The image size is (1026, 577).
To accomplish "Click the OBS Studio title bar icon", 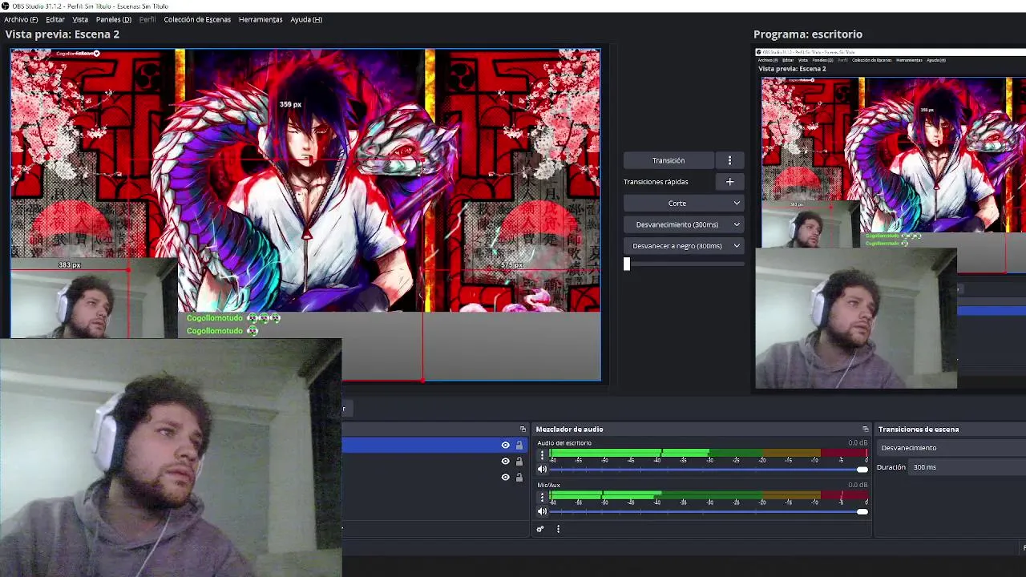I will [6, 6].
